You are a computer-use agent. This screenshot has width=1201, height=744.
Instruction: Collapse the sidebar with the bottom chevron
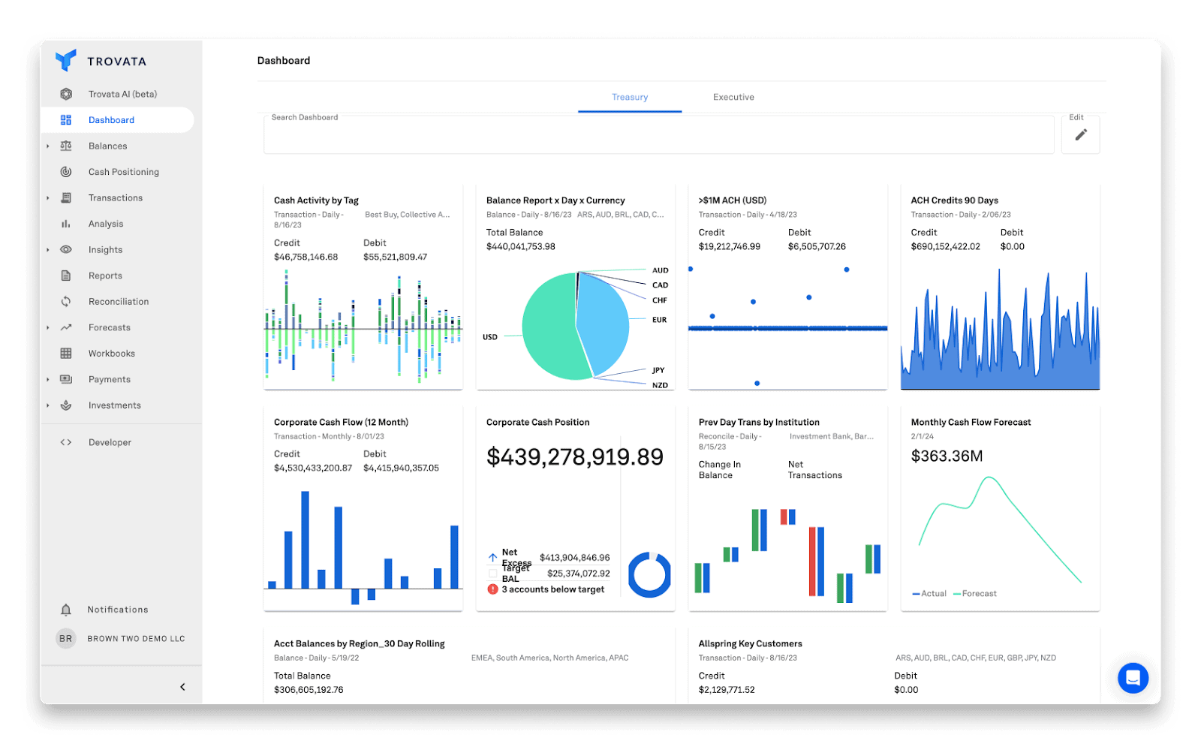(x=181, y=686)
